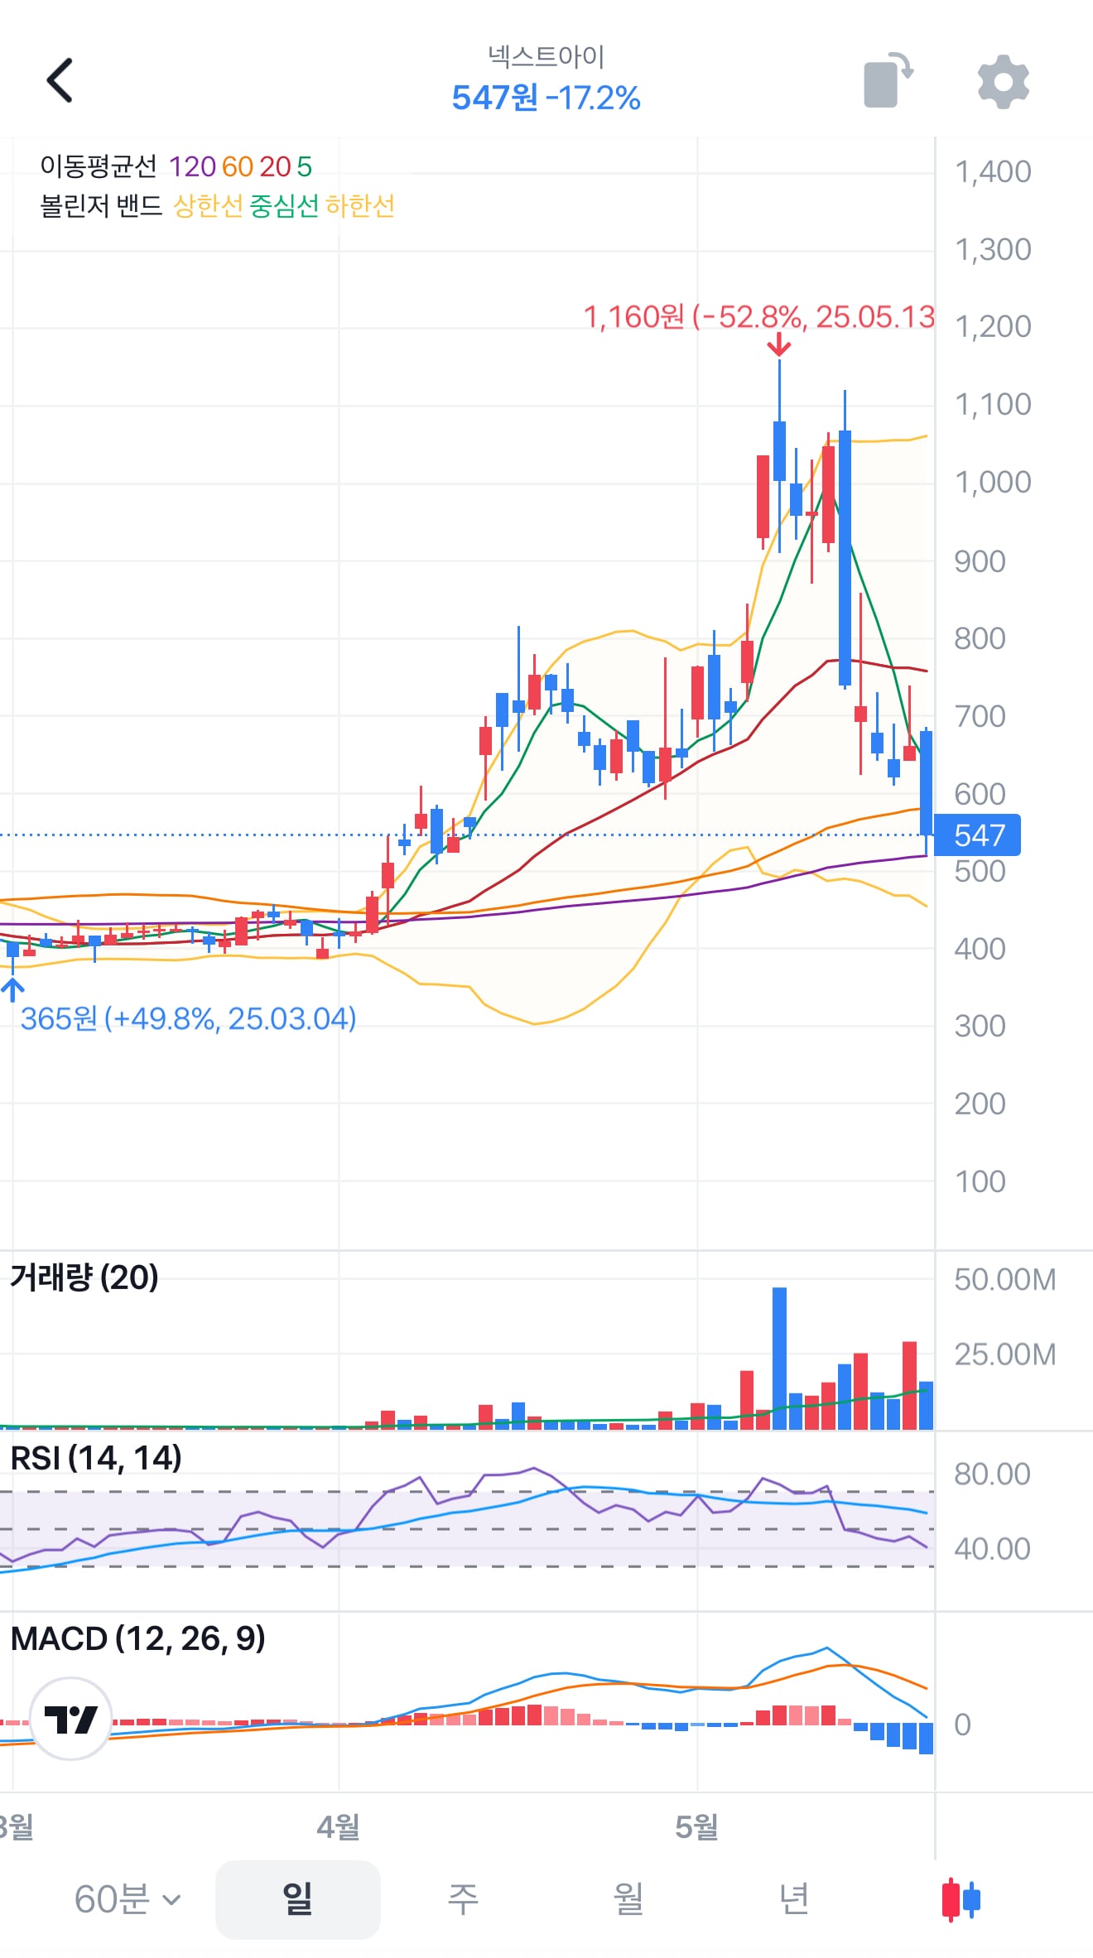
Task: Tap the 넥스트아이 stock name header
Action: pyautogui.click(x=546, y=56)
